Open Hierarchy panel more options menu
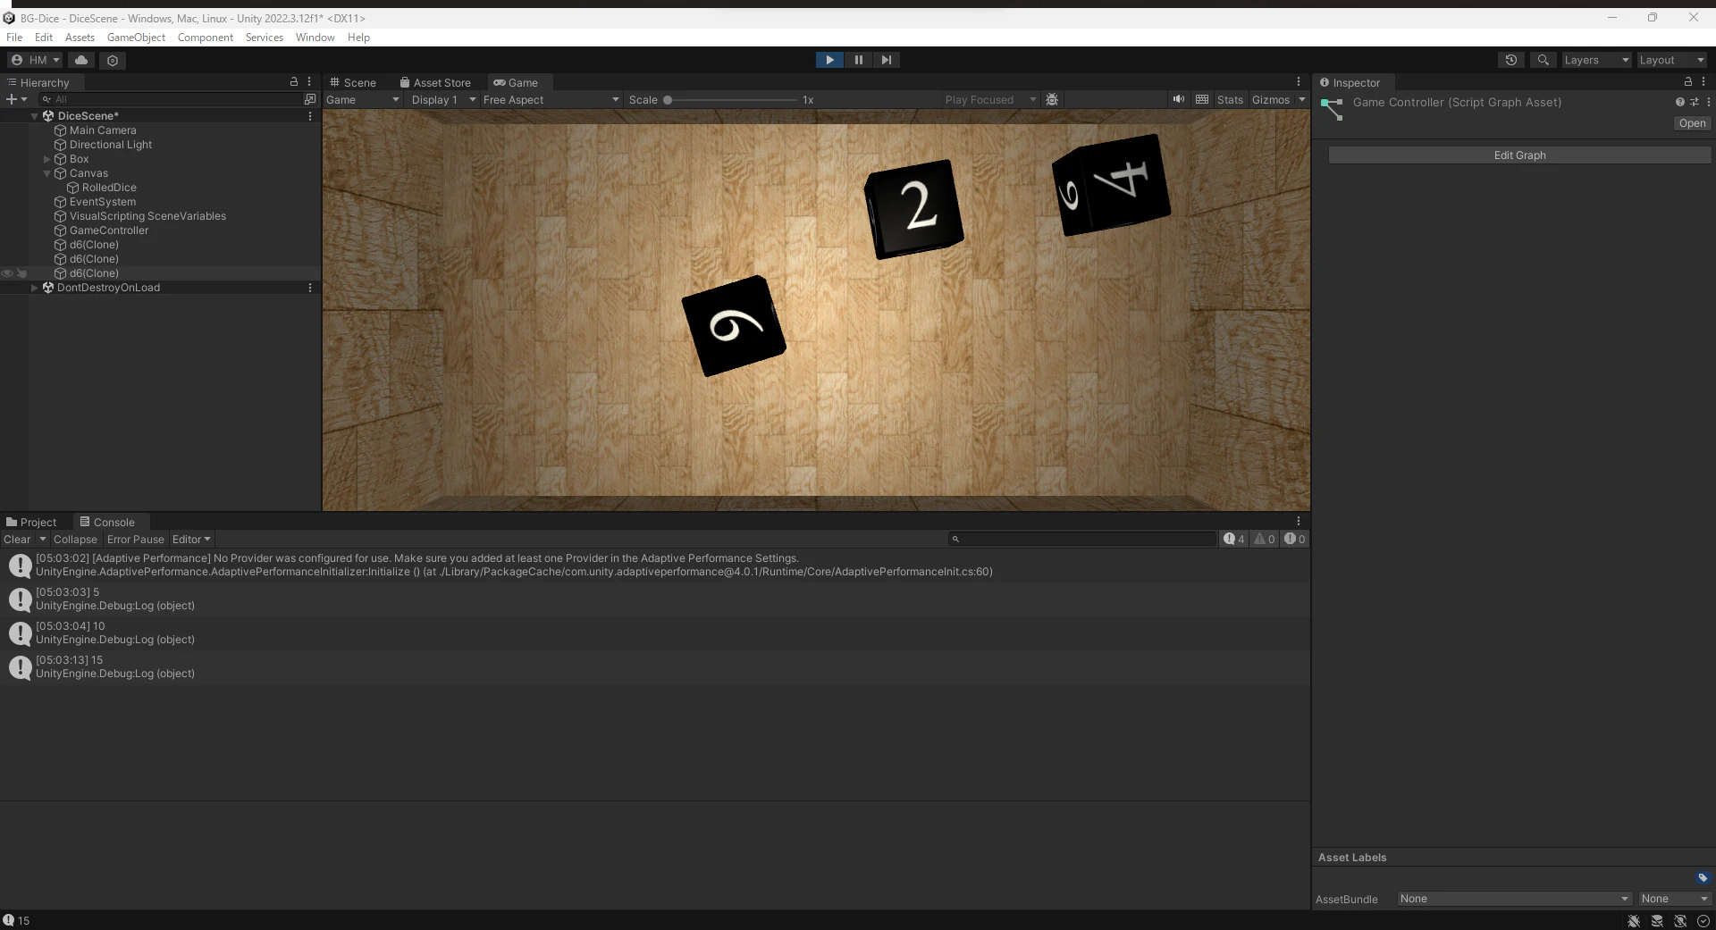The image size is (1716, 930). point(309,81)
